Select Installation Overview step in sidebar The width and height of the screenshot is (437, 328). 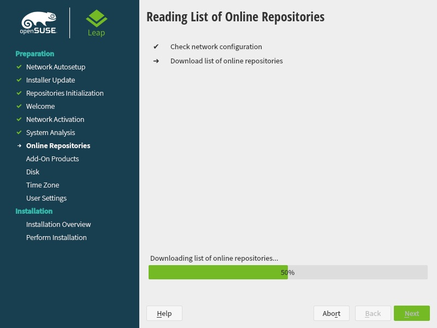point(58,224)
